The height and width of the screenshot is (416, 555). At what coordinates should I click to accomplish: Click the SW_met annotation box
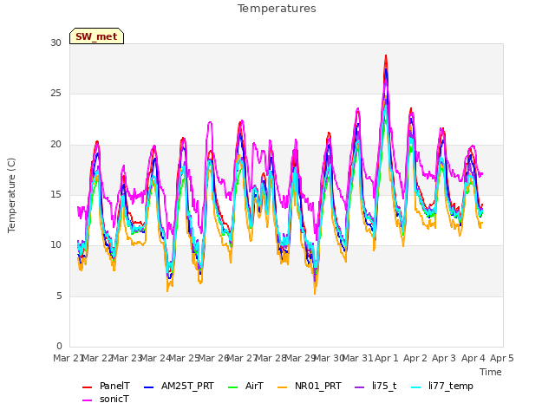coord(96,36)
